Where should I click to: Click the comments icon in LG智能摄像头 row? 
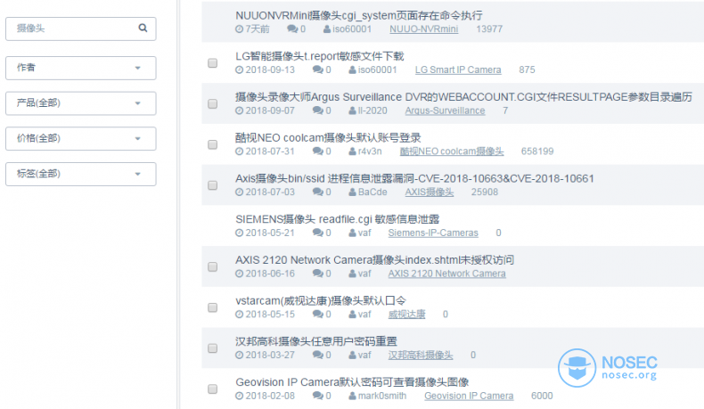(x=318, y=70)
